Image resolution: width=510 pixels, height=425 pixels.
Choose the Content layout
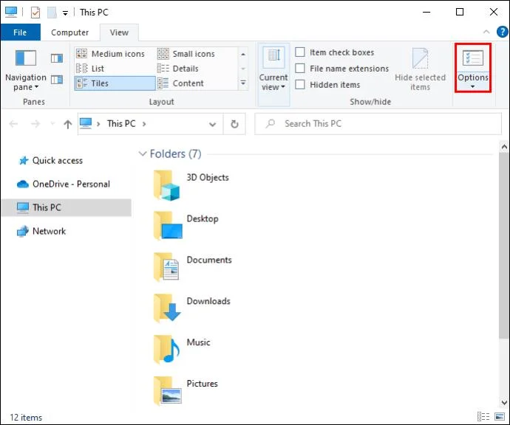click(x=180, y=83)
